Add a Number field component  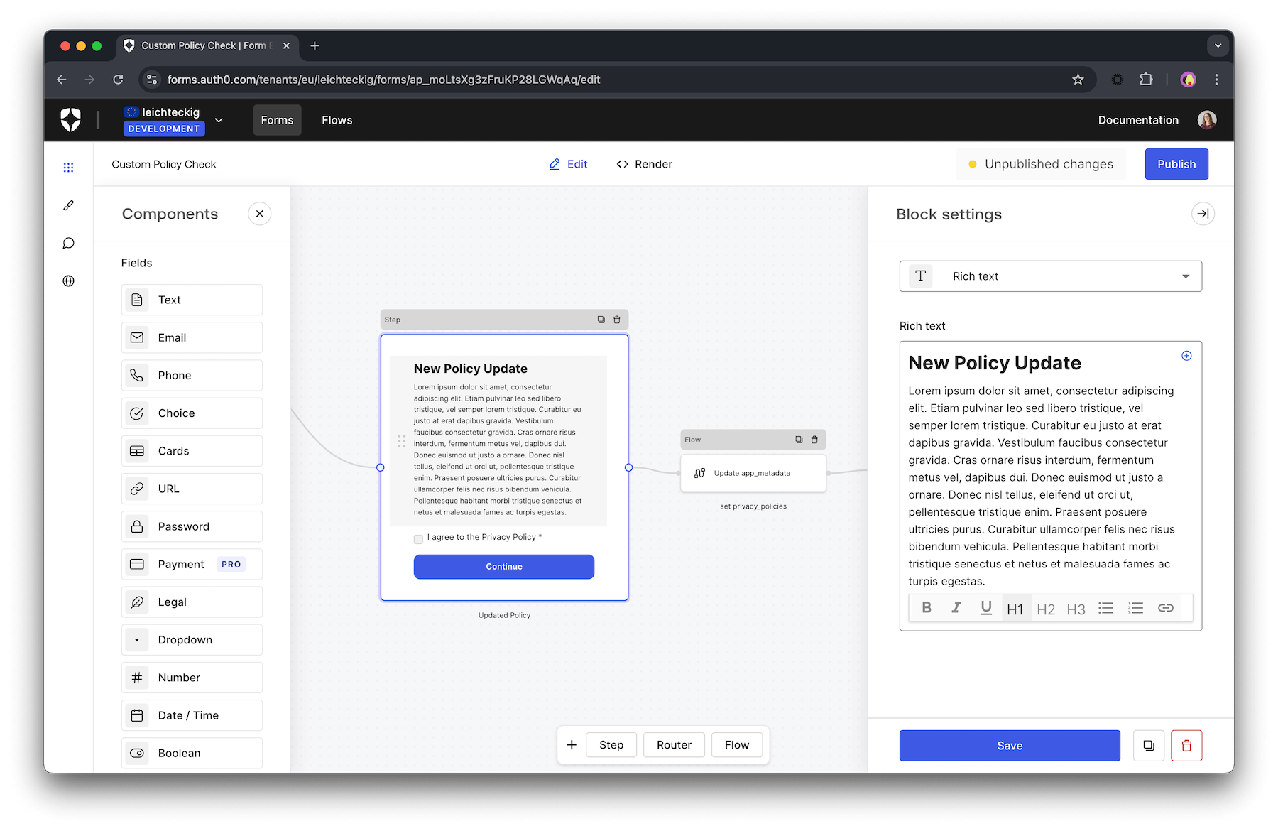tap(192, 678)
